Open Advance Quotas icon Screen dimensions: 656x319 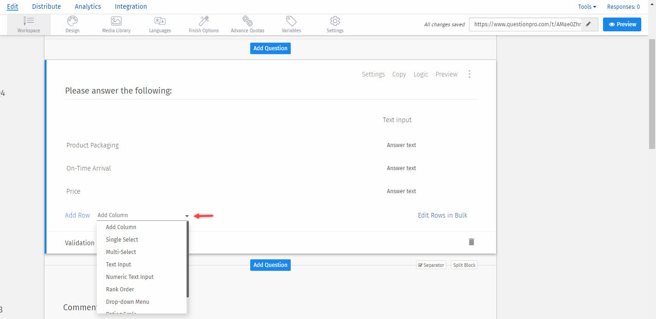click(247, 21)
